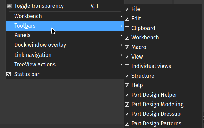
Task: Uncheck the File toolbar checkbox
Action: pos(127,9)
